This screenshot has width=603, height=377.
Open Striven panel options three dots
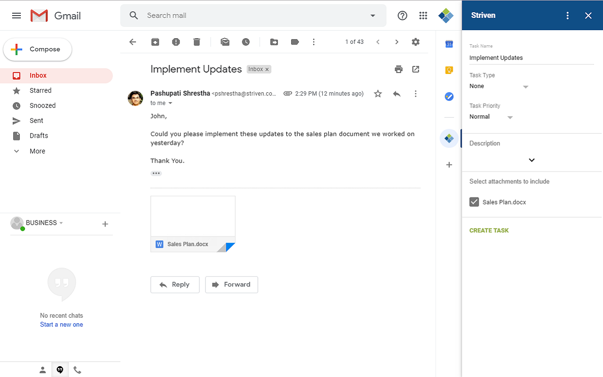pyautogui.click(x=568, y=16)
